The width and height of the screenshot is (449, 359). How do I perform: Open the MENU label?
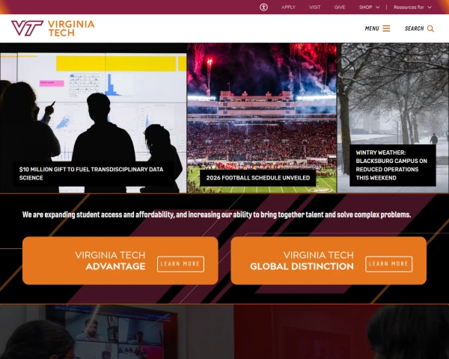tap(372, 28)
